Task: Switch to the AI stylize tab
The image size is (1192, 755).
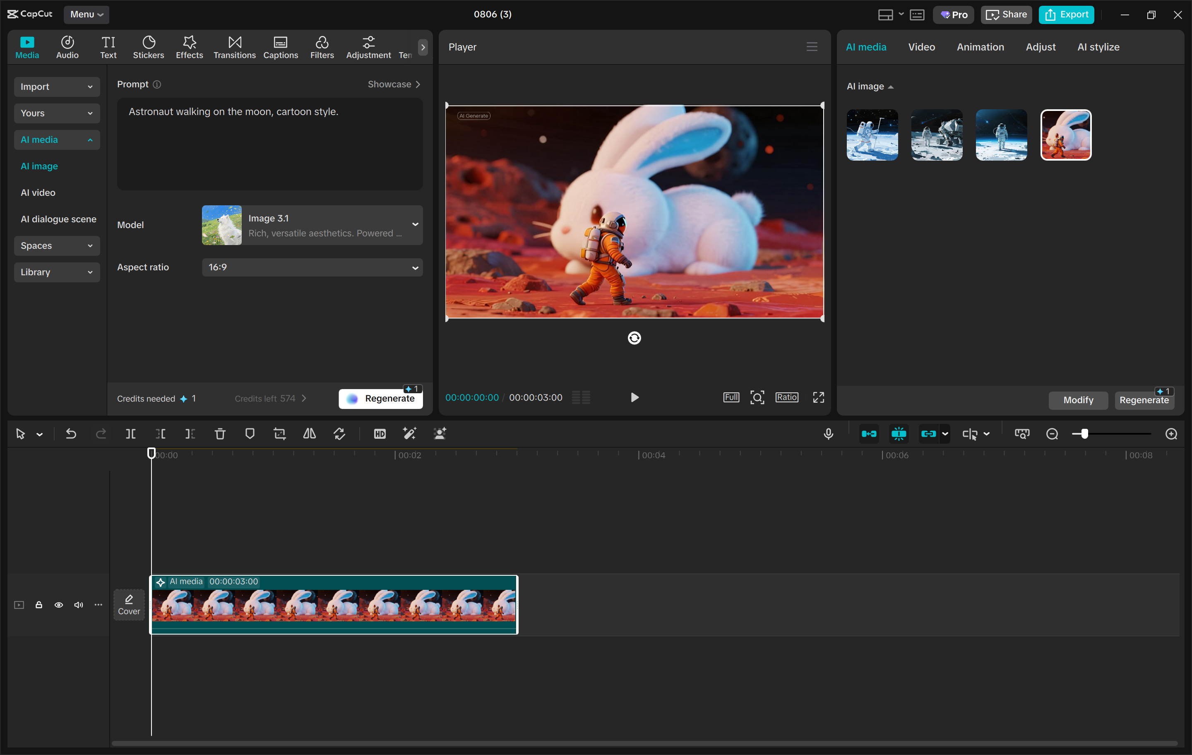Action: tap(1098, 47)
